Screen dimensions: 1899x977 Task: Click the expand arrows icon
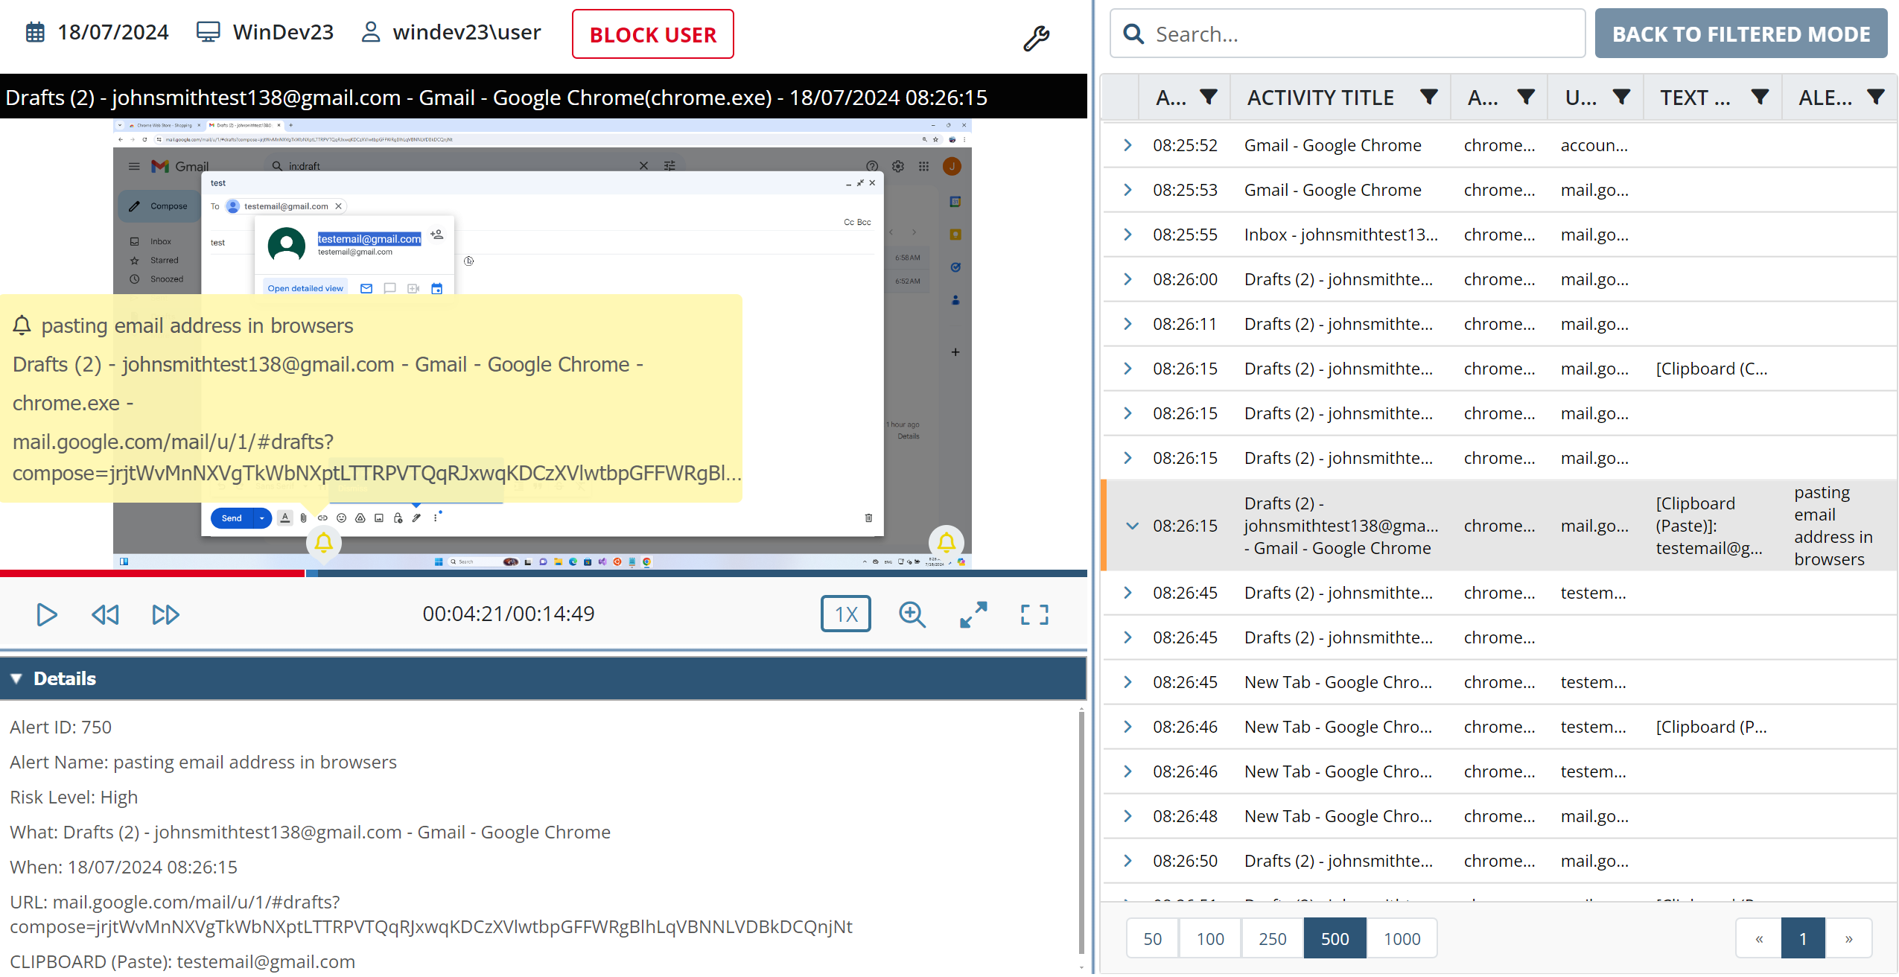(973, 614)
